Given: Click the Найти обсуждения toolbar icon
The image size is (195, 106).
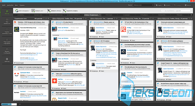Looking at the screenshot, I should coord(17,11).
